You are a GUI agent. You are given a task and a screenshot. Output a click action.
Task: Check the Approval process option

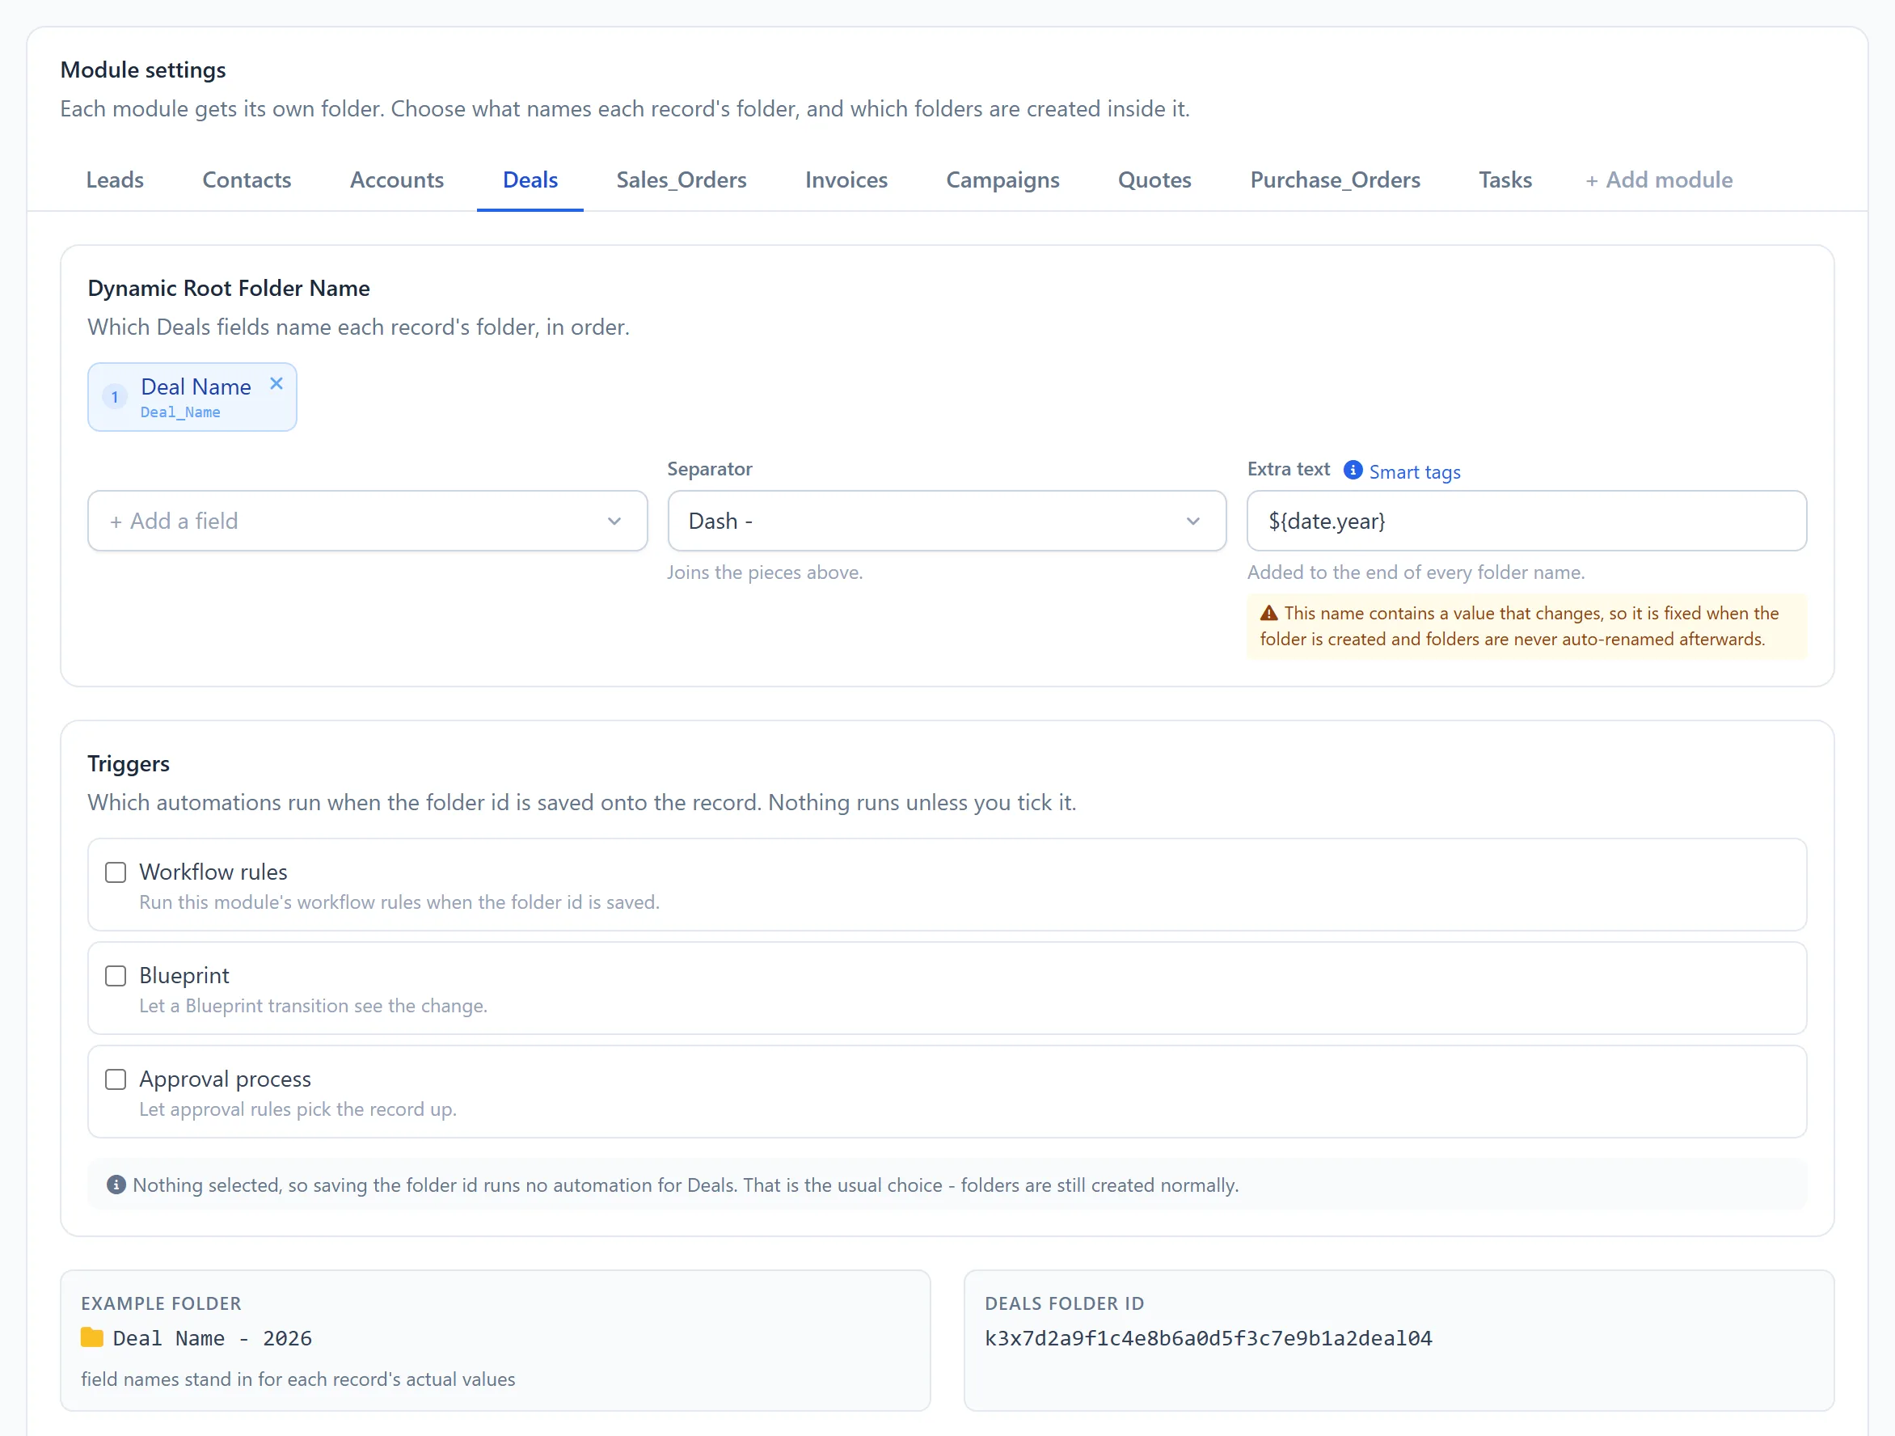coord(116,1079)
